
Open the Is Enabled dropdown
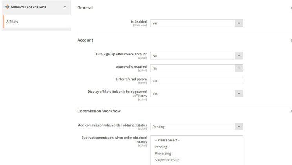(196, 24)
